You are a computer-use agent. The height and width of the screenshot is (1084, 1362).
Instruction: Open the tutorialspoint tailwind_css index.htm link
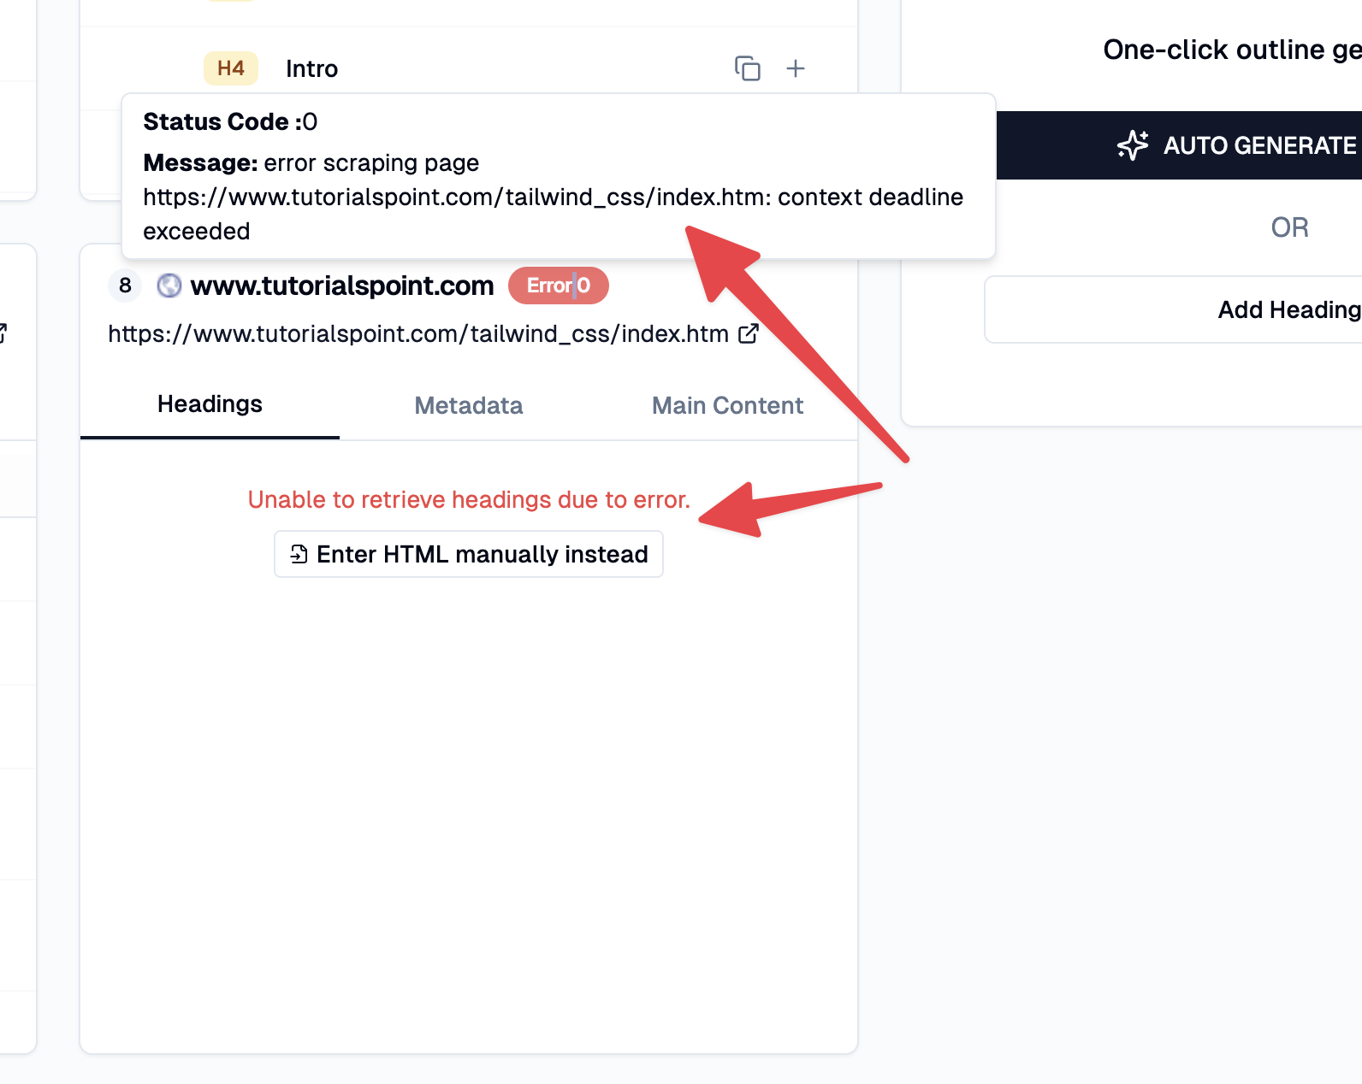point(417,333)
